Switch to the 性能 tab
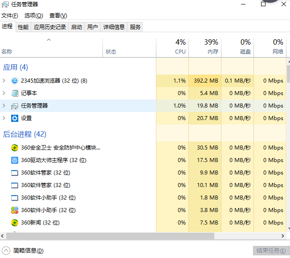 tap(23, 27)
